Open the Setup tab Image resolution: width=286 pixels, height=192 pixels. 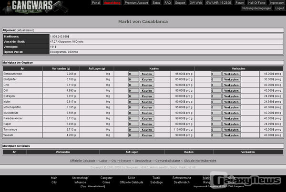pyautogui.click(x=156, y=3)
